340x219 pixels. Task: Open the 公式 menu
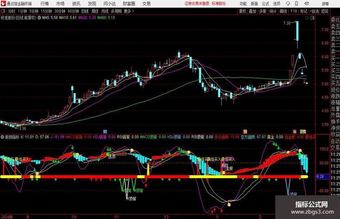[266, 4]
